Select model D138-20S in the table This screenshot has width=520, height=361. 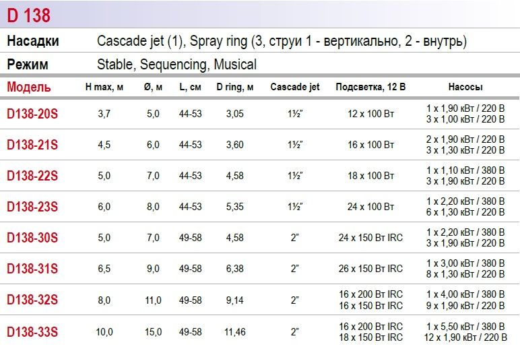coord(32,114)
